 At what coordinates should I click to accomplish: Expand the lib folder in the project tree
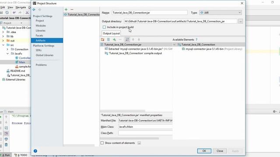tap(3, 36)
